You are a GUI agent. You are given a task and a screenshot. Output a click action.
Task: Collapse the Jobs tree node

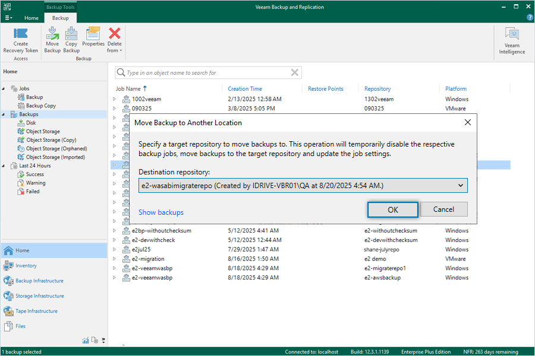tap(4, 88)
